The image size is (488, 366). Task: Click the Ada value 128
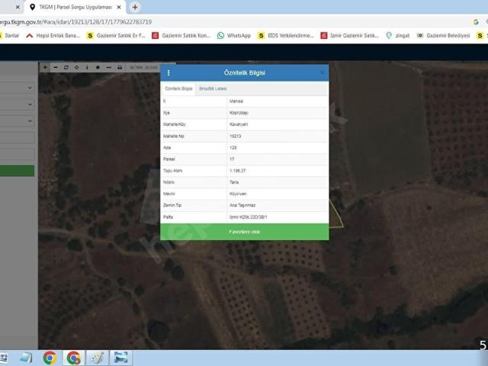pyautogui.click(x=233, y=147)
